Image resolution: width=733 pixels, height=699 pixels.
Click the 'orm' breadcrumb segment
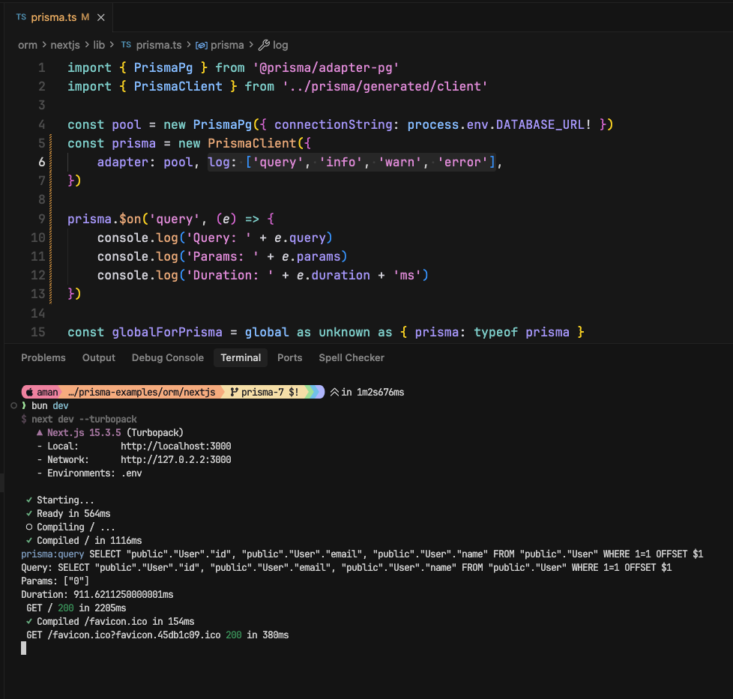pos(28,45)
